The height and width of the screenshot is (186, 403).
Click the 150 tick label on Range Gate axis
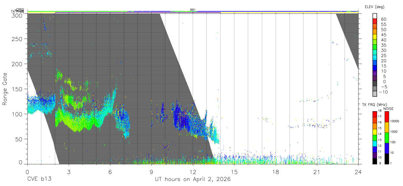pyautogui.click(x=18, y=89)
